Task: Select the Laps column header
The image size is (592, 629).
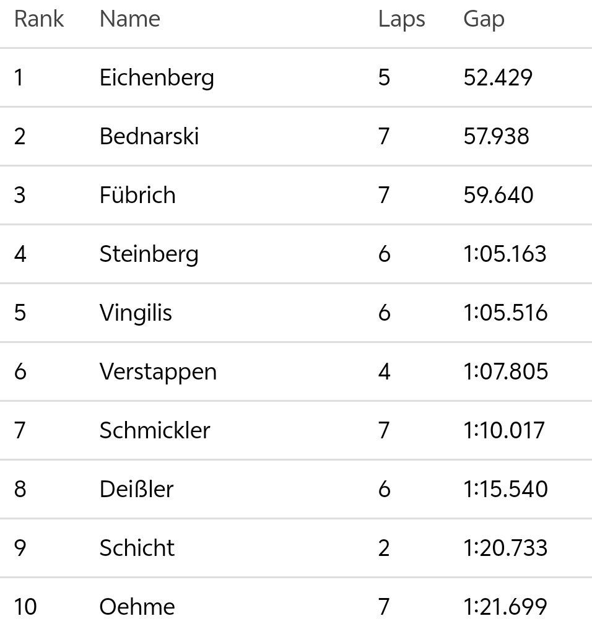Action: (x=401, y=19)
